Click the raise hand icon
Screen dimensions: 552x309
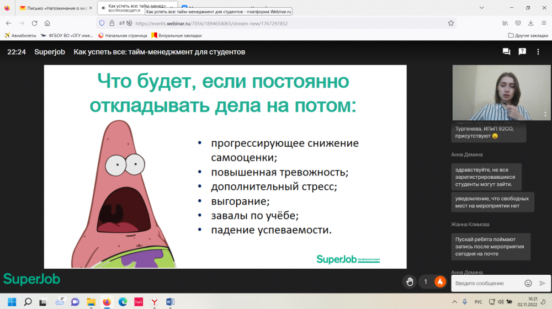click(410, 282)
